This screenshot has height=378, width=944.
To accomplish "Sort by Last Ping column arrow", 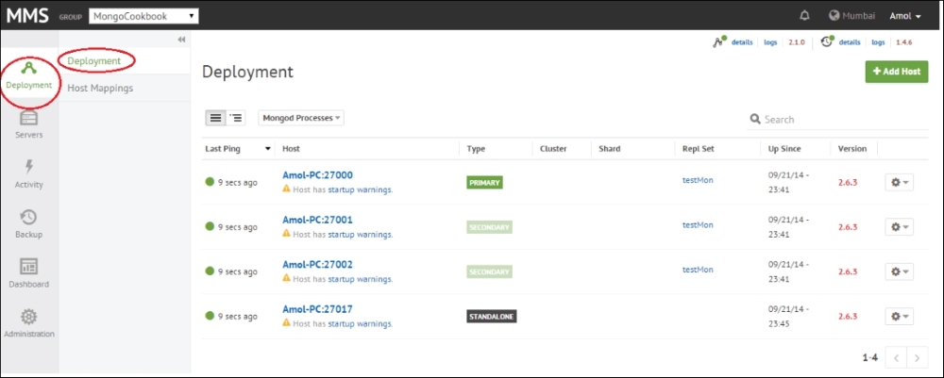I will (267, 149).
